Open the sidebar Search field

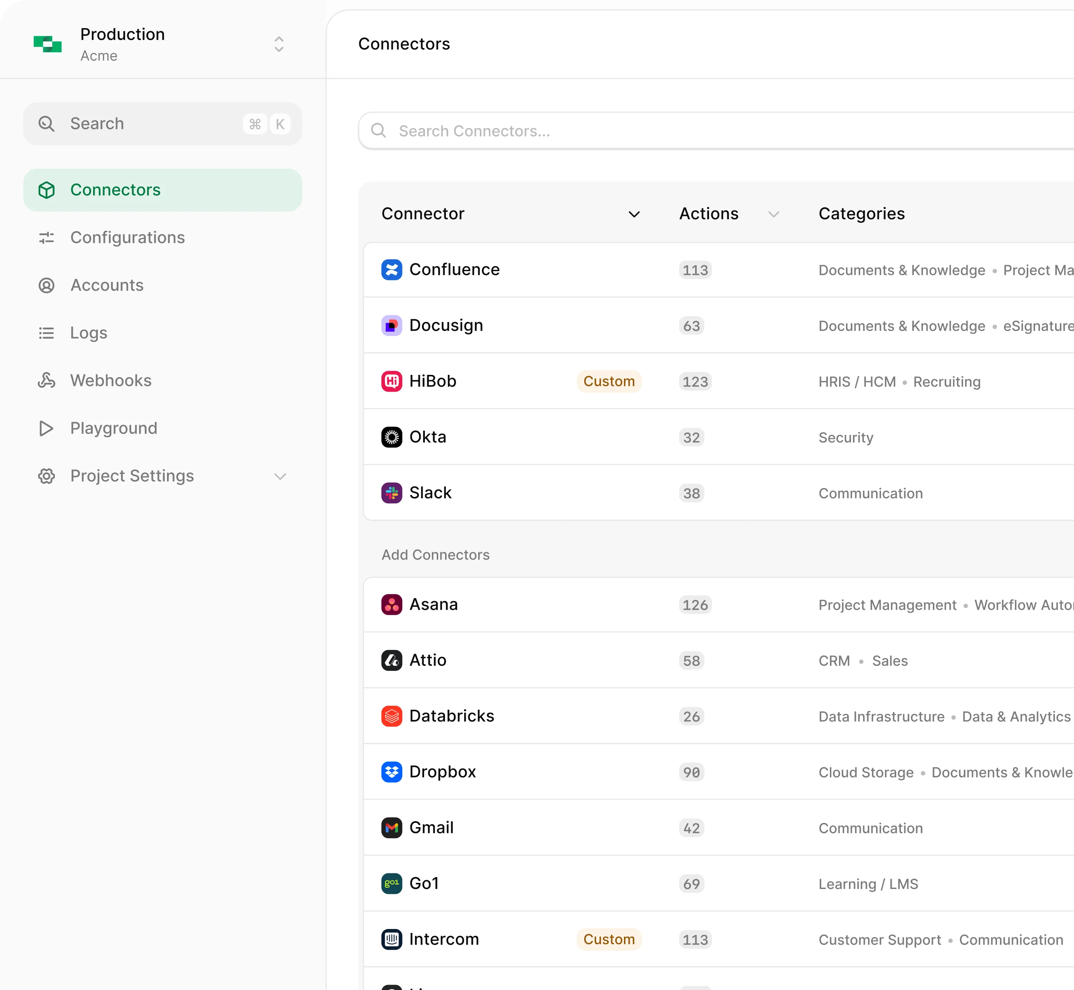162,124
